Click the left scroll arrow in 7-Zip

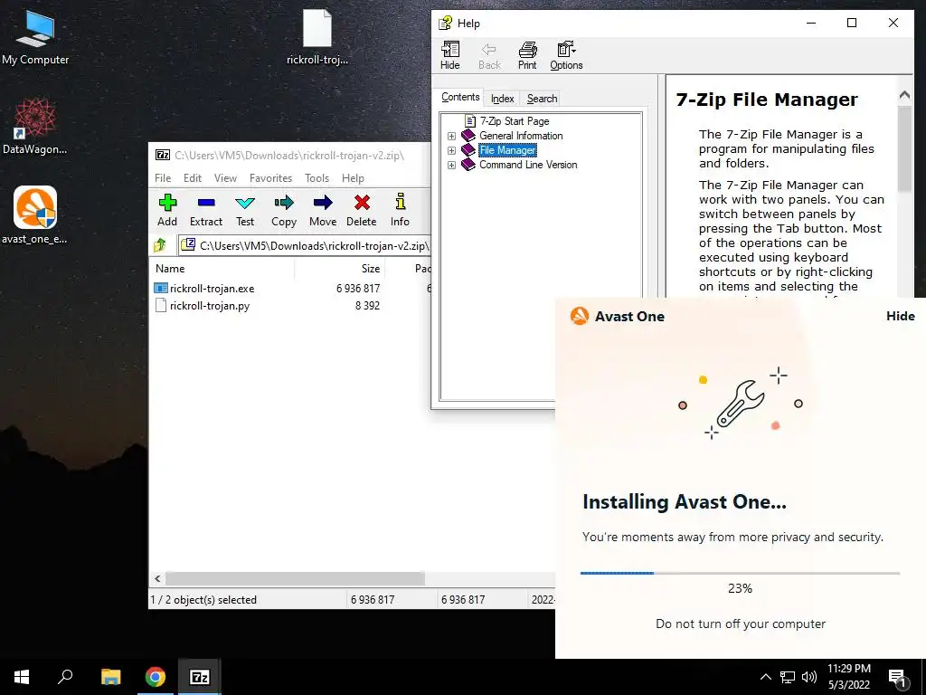157,578
